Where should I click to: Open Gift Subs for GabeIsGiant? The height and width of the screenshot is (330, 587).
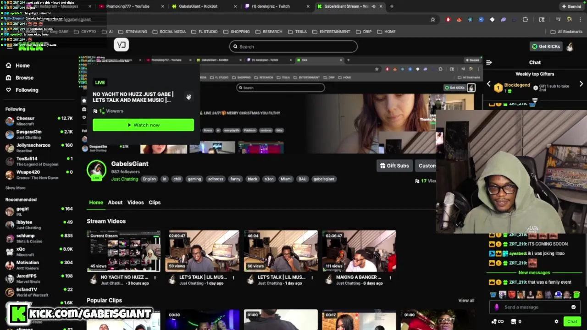[394, 165]
